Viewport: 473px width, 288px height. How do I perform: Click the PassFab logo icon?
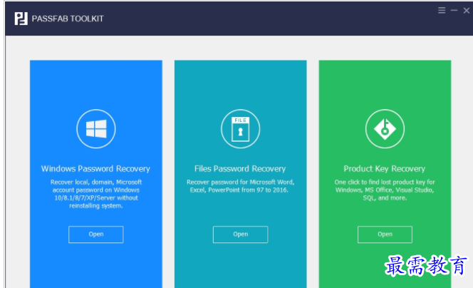click(21, 19)
